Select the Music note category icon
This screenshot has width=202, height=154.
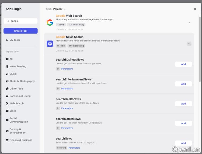click(7, 74)
